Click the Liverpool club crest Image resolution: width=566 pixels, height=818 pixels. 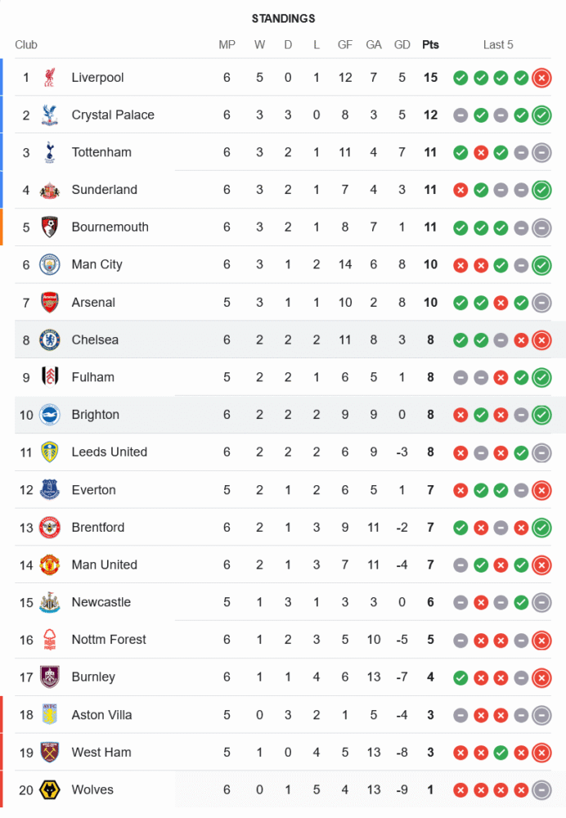click(x=50, y=78)
